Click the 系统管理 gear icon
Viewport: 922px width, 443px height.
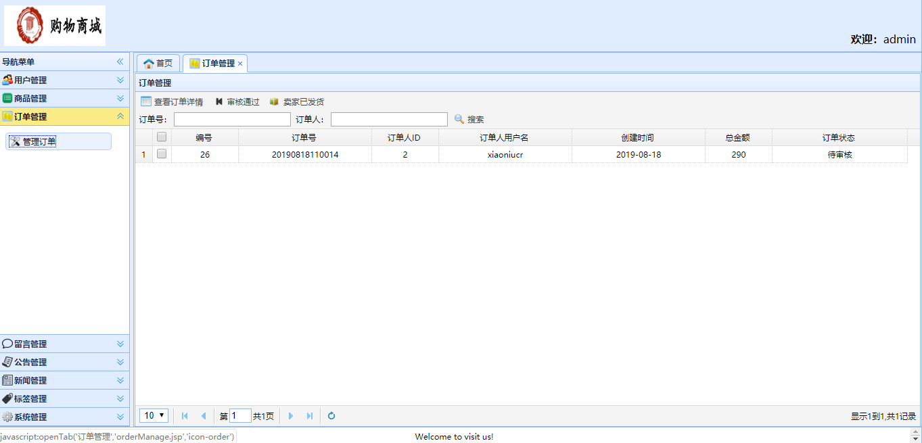tap(7, 417)
